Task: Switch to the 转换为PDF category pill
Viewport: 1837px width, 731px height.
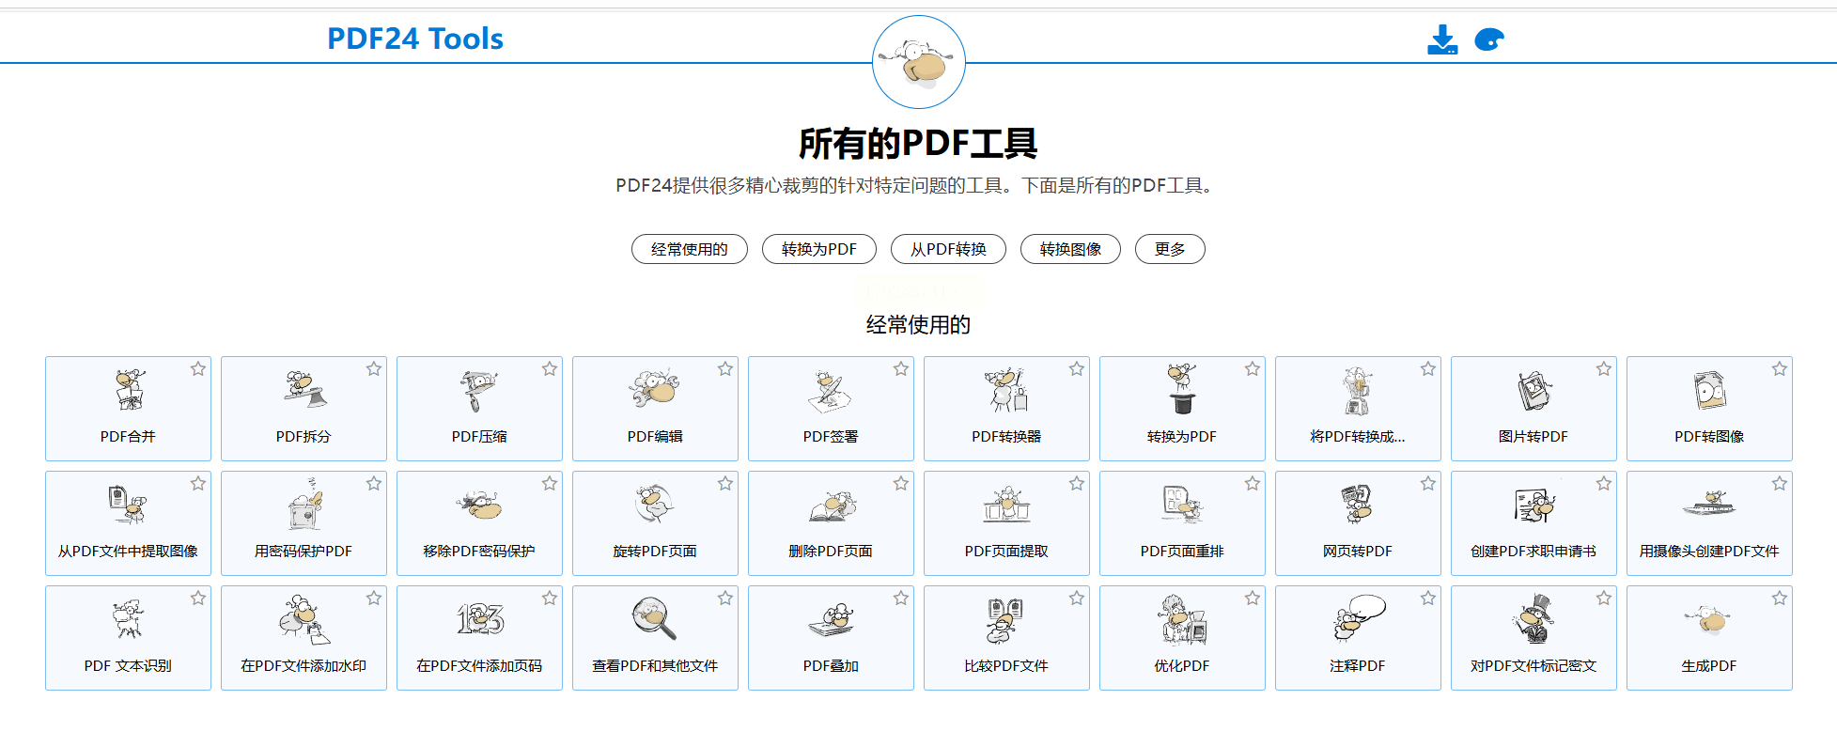Action: (x=819, y=249)
